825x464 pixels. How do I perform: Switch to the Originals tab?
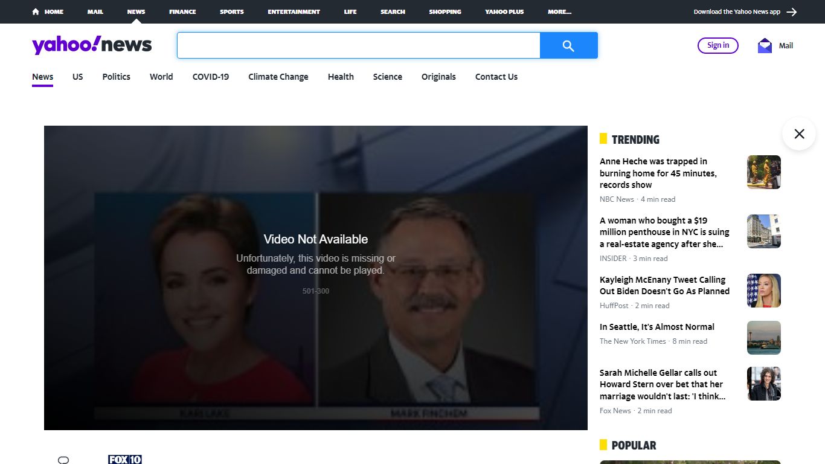tap(438, 77)
